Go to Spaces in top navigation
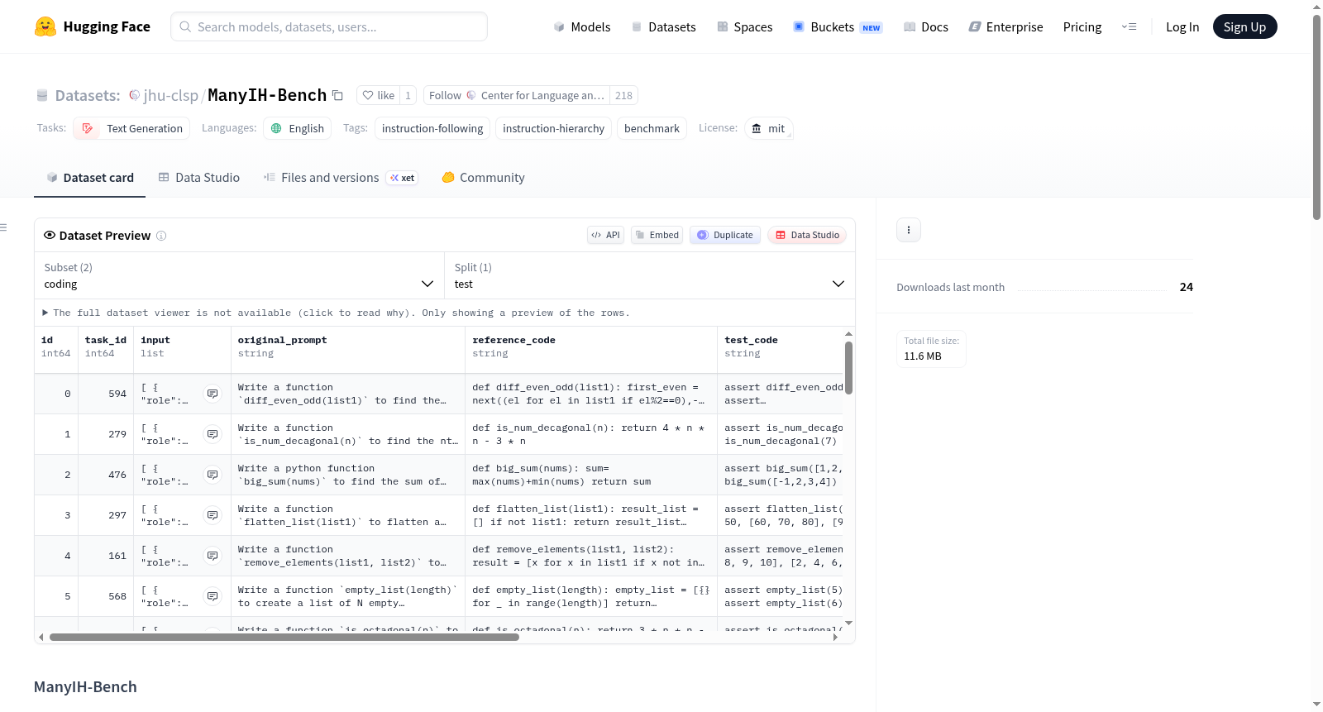1323x712 pixels. point(745,26)
